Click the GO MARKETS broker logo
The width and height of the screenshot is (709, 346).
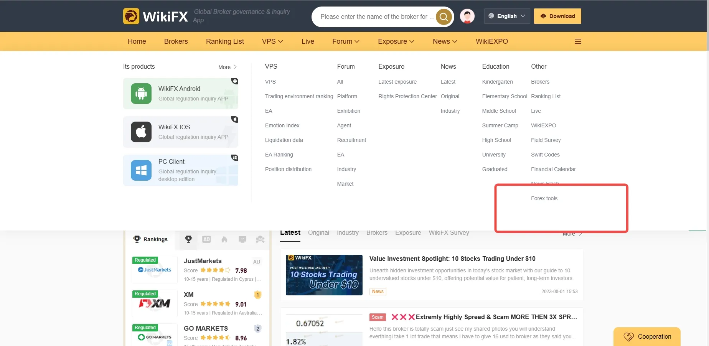(155, 335)
